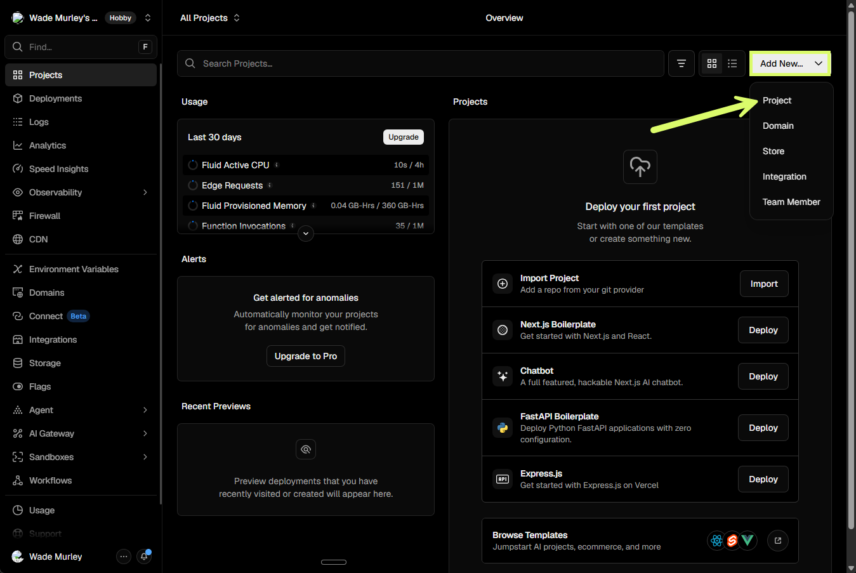Expand the Sandboxes submenu

145,457
